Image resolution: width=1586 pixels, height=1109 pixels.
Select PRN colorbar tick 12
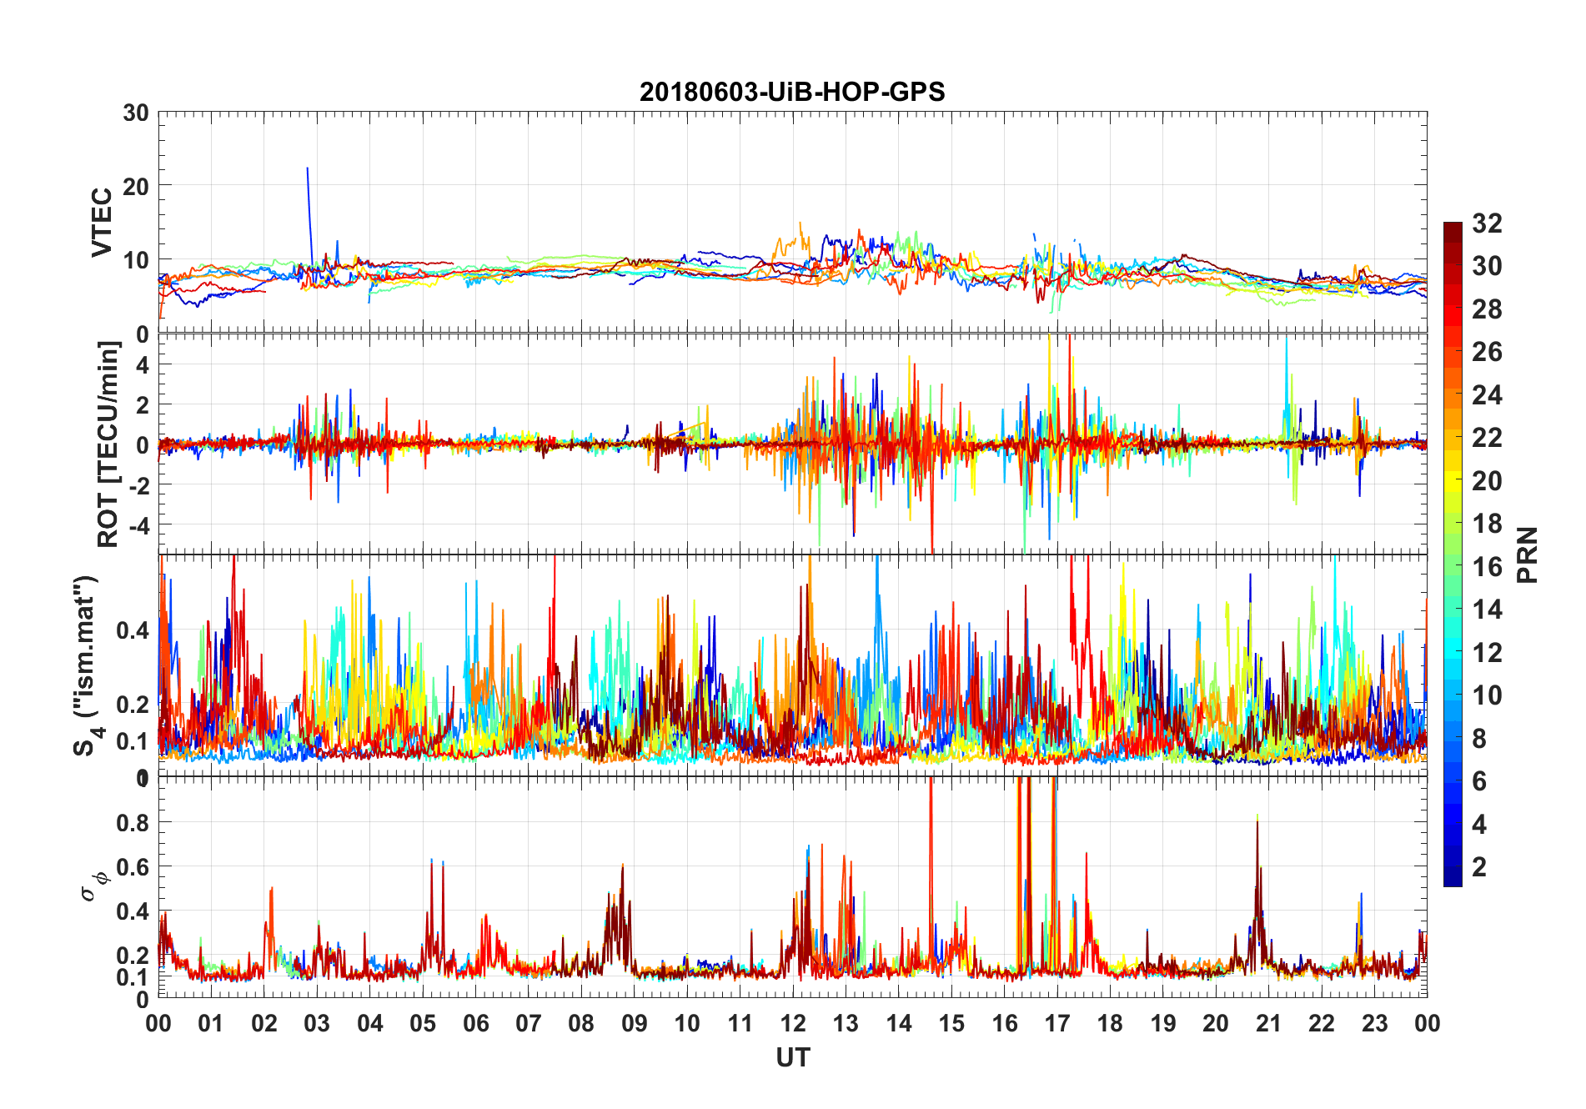tap(1487, 652)
